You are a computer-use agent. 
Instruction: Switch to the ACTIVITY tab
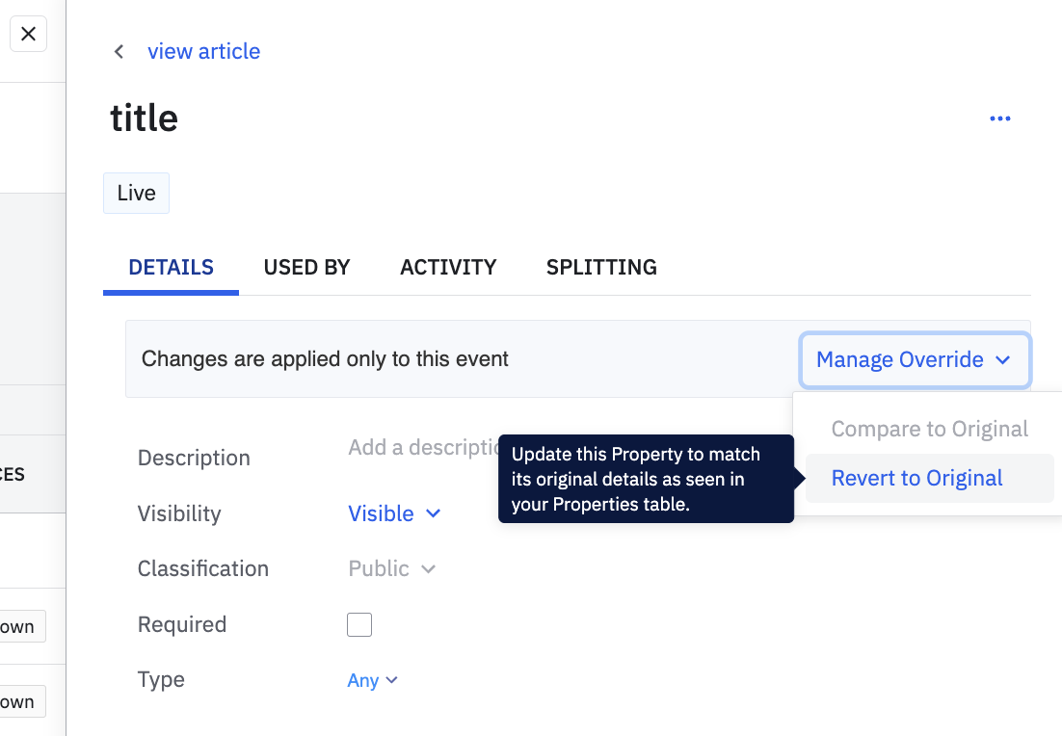click(448, 268)
